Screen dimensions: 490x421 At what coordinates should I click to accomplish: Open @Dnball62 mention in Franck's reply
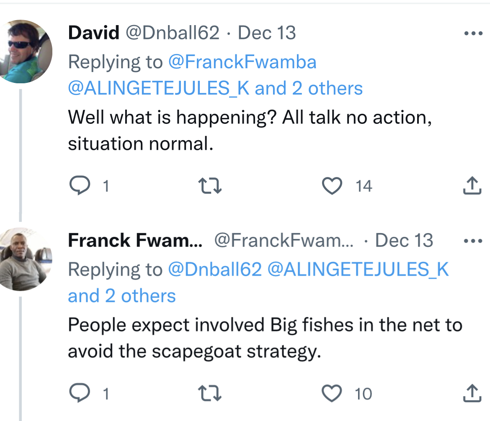pos(215,269)
